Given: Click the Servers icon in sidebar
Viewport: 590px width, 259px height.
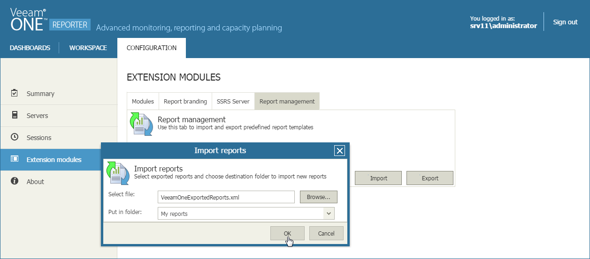Looking at the screenshot, I should [x=15, y=115].
